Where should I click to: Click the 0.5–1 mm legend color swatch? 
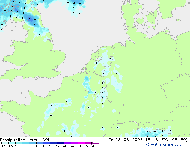pyautogui.click(x=12, y=143)
